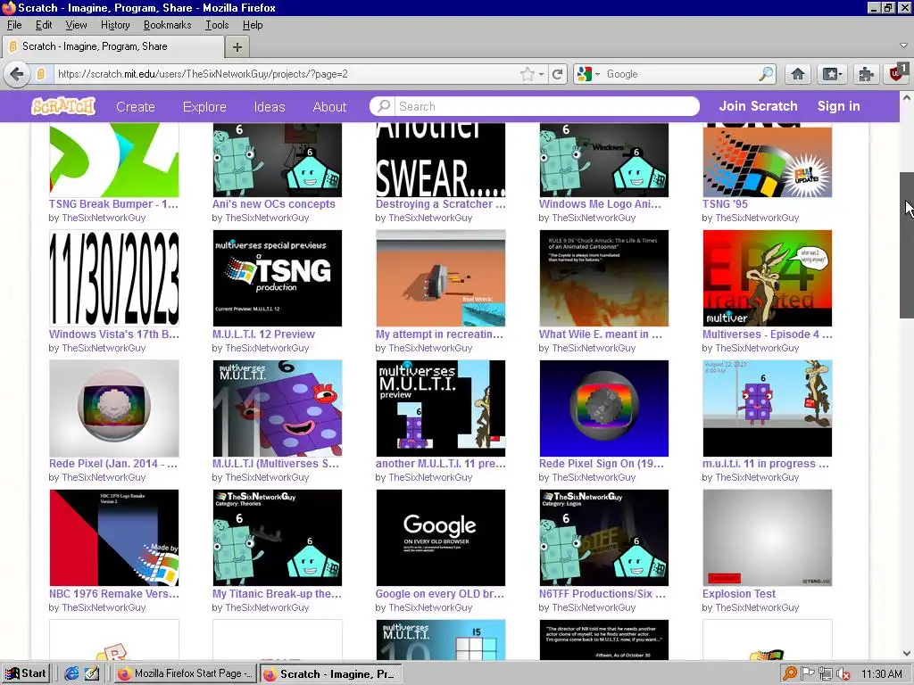Click author TheSixNetworkGuy under Explosion Test
The width and height of the screenshot is (914, 685).
[x=757, y=607]
